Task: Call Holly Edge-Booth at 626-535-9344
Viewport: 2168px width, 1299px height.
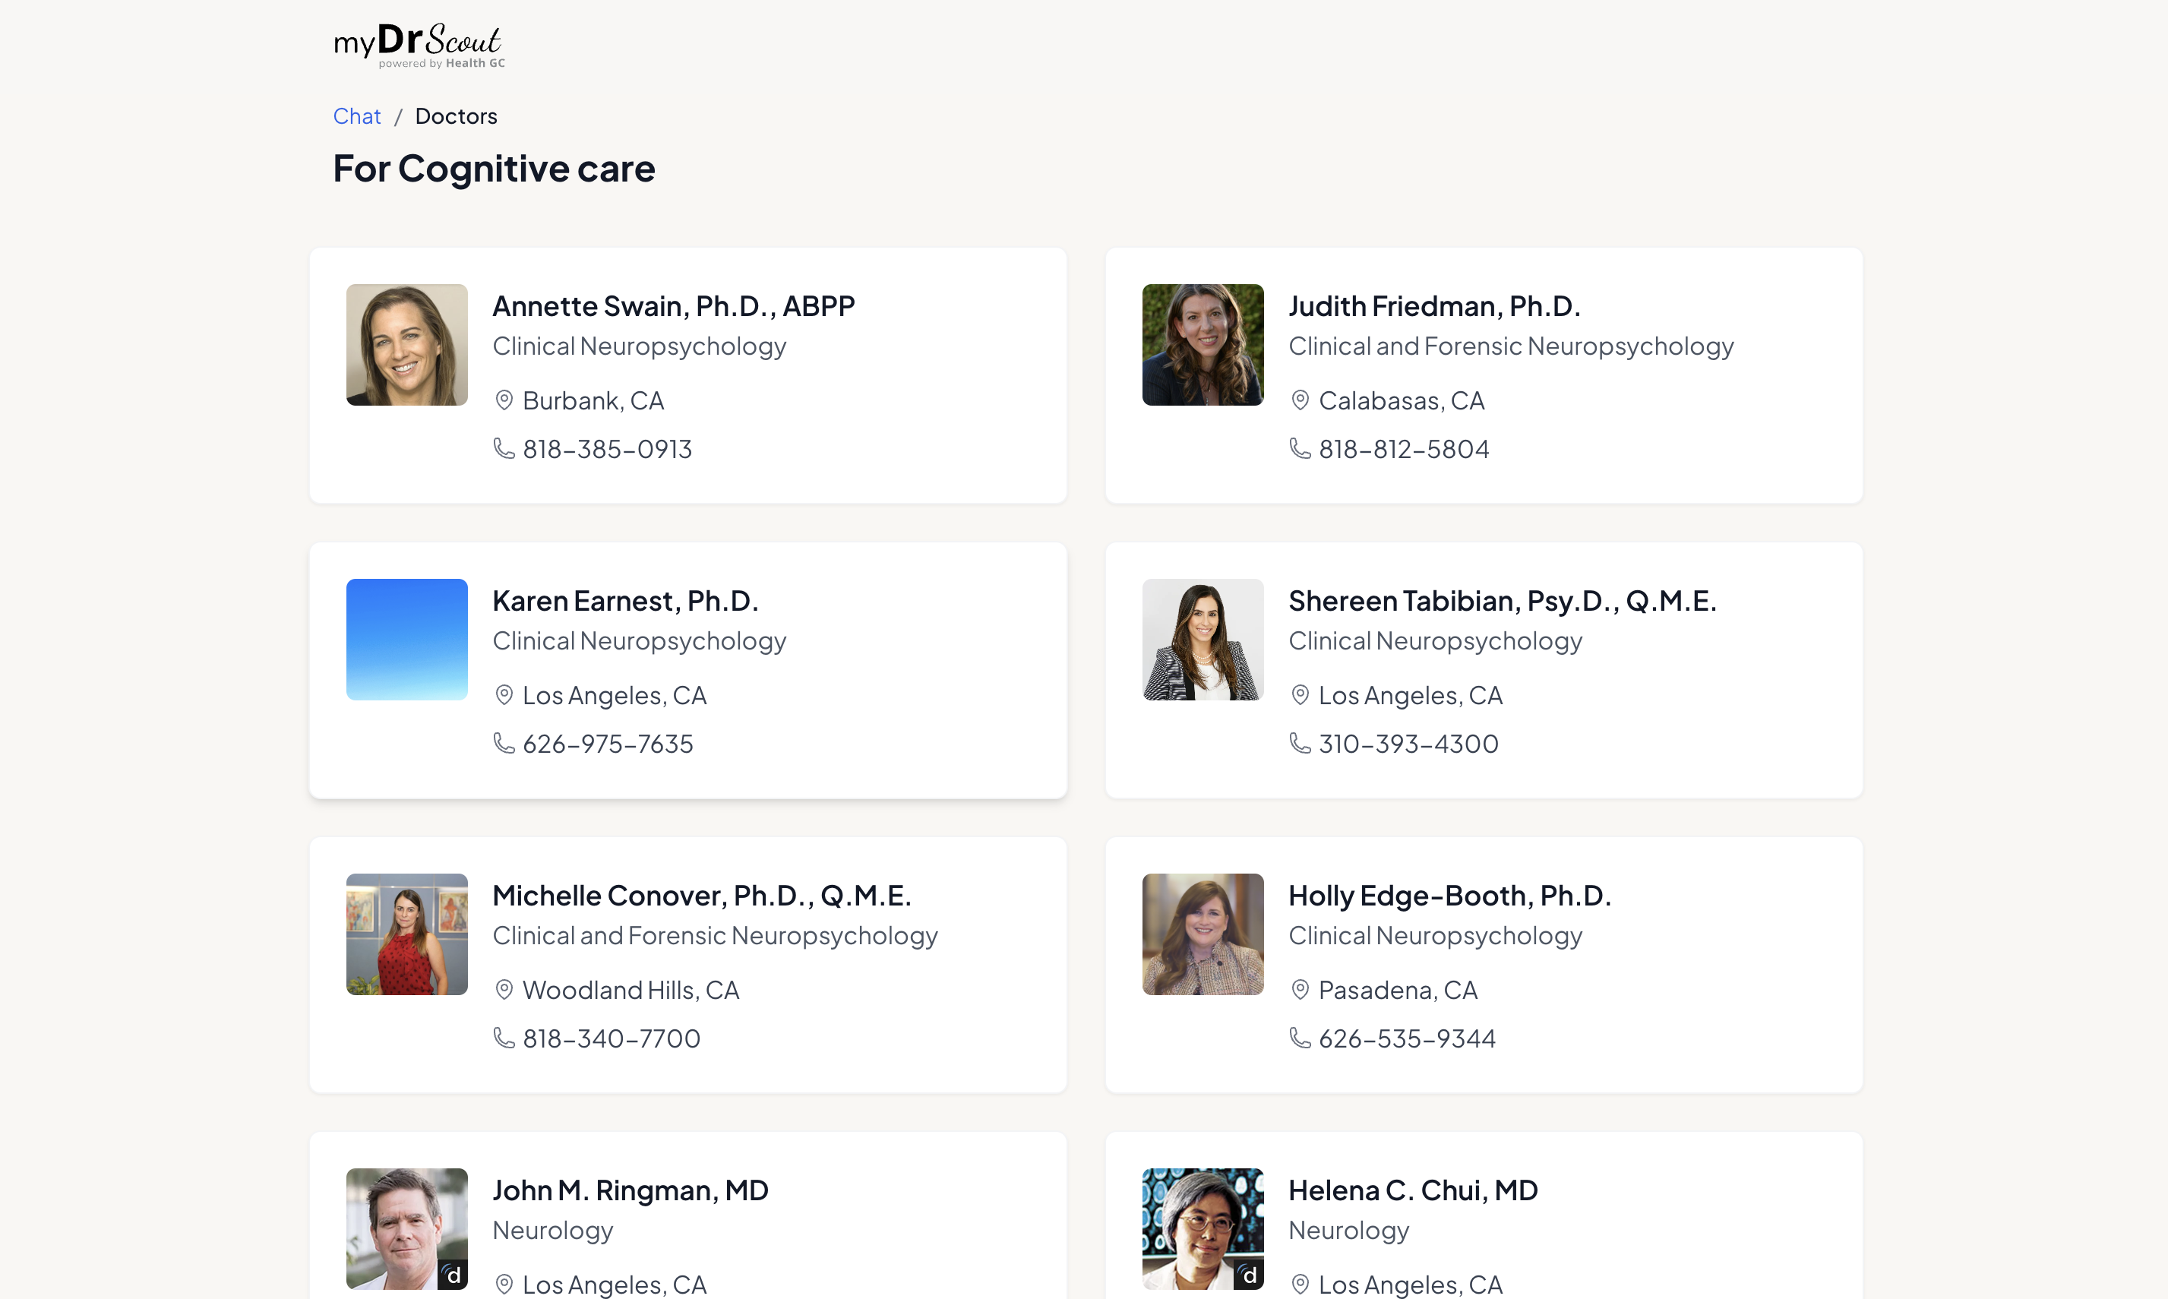Action: pos(1405,1038)
